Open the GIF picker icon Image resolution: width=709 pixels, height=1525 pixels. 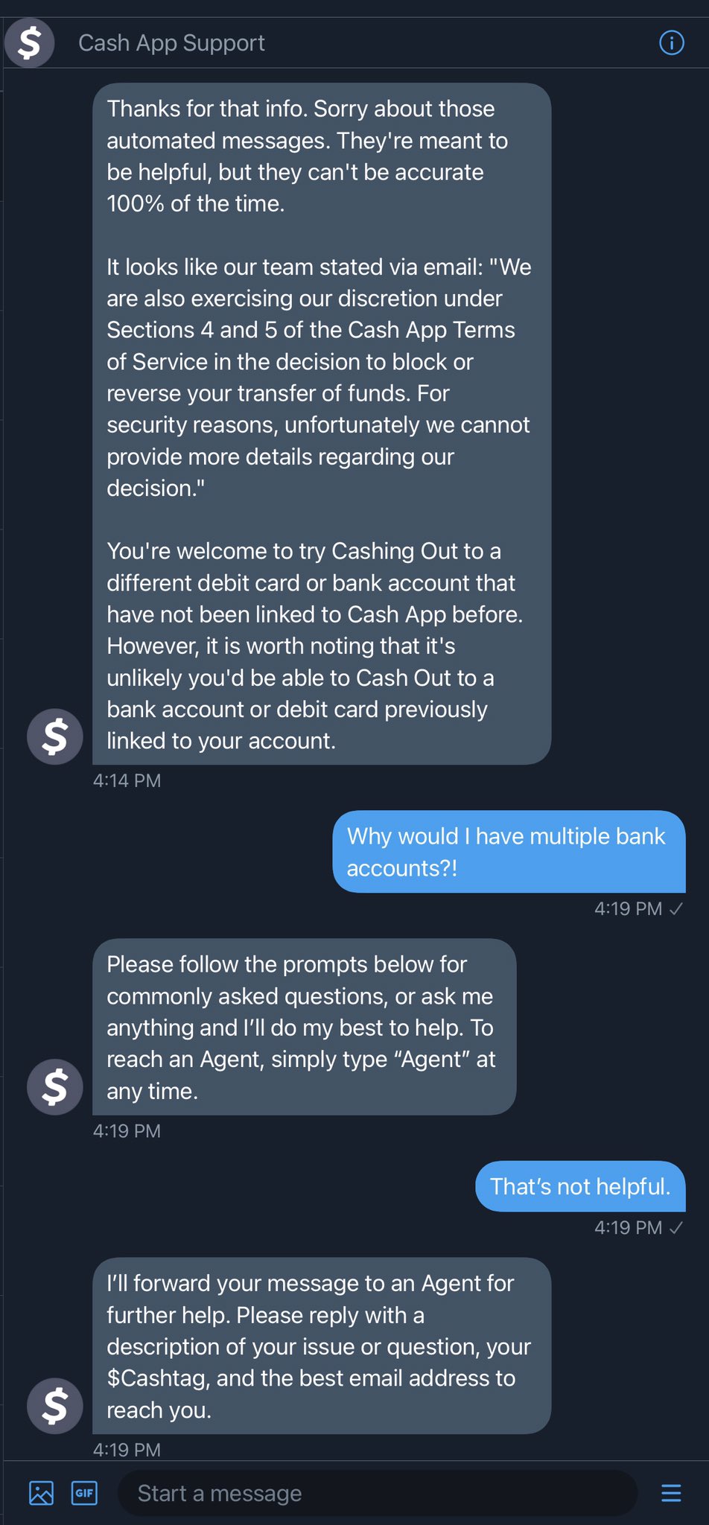tap(84, 1493)
